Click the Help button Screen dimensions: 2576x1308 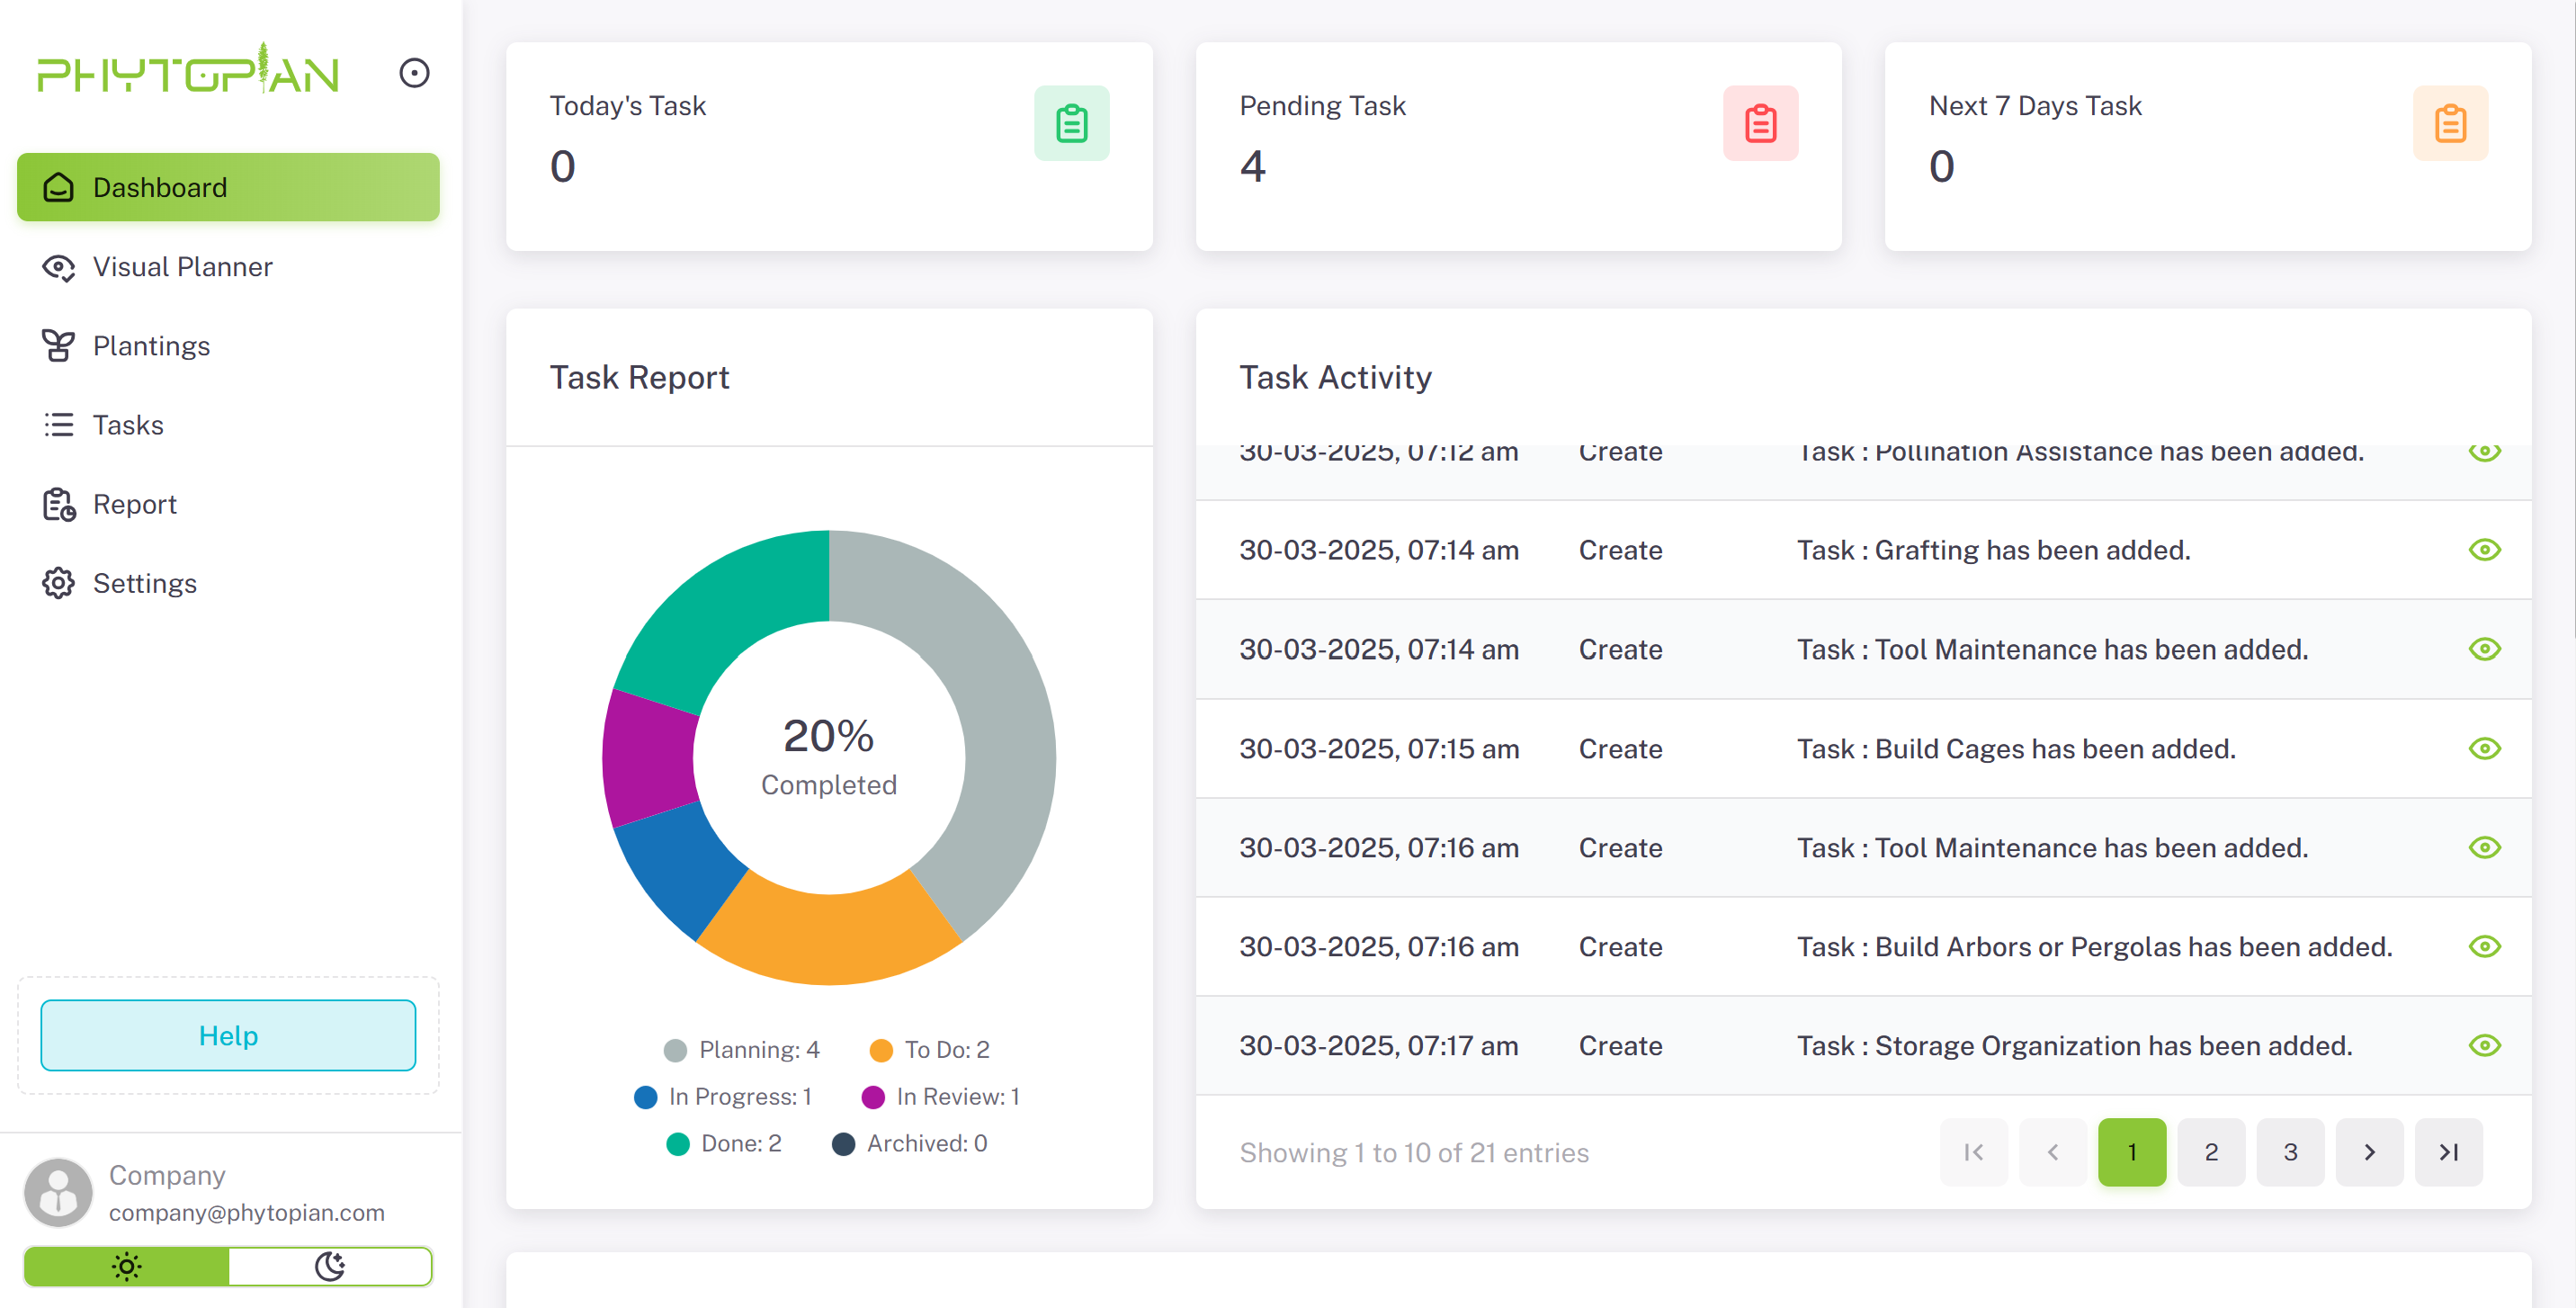[228, 1035]
